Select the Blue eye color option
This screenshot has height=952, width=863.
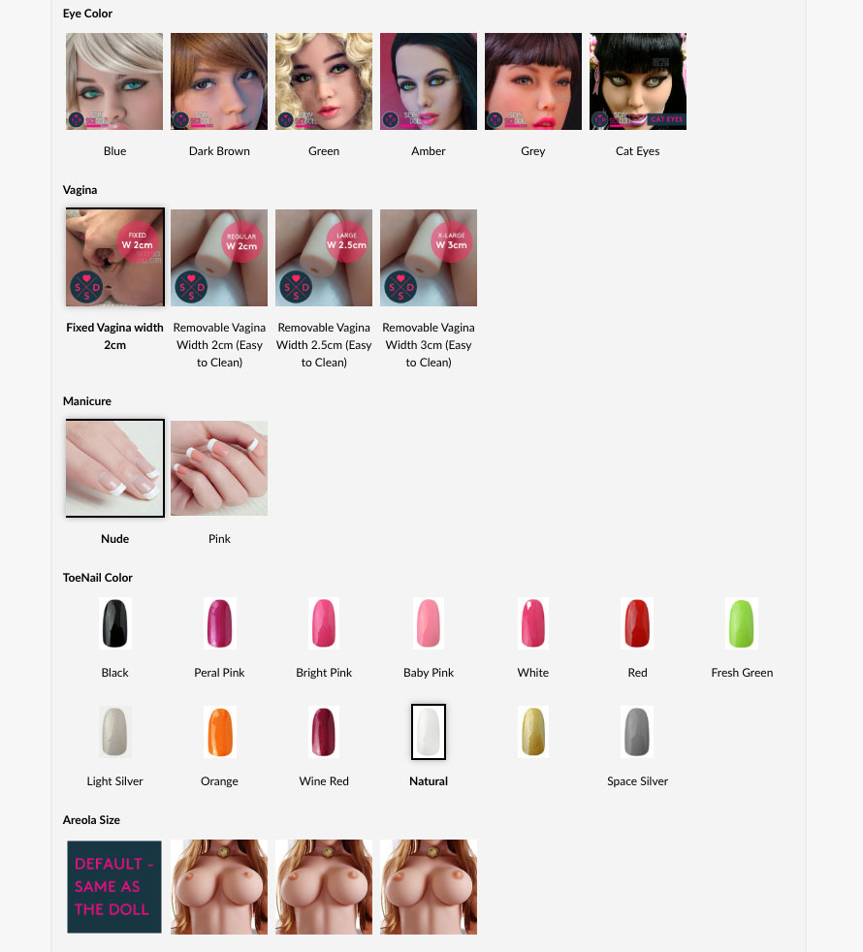tap(114, 81)
